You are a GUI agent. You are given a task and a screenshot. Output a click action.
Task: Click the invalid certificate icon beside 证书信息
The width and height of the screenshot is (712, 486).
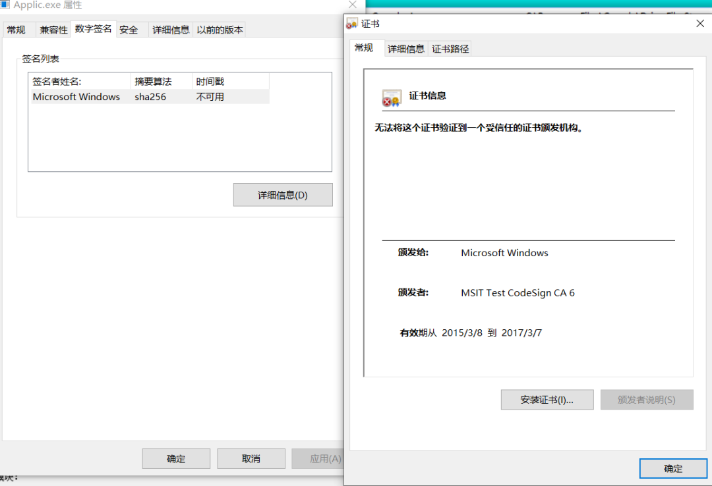(x=392, y=98)
